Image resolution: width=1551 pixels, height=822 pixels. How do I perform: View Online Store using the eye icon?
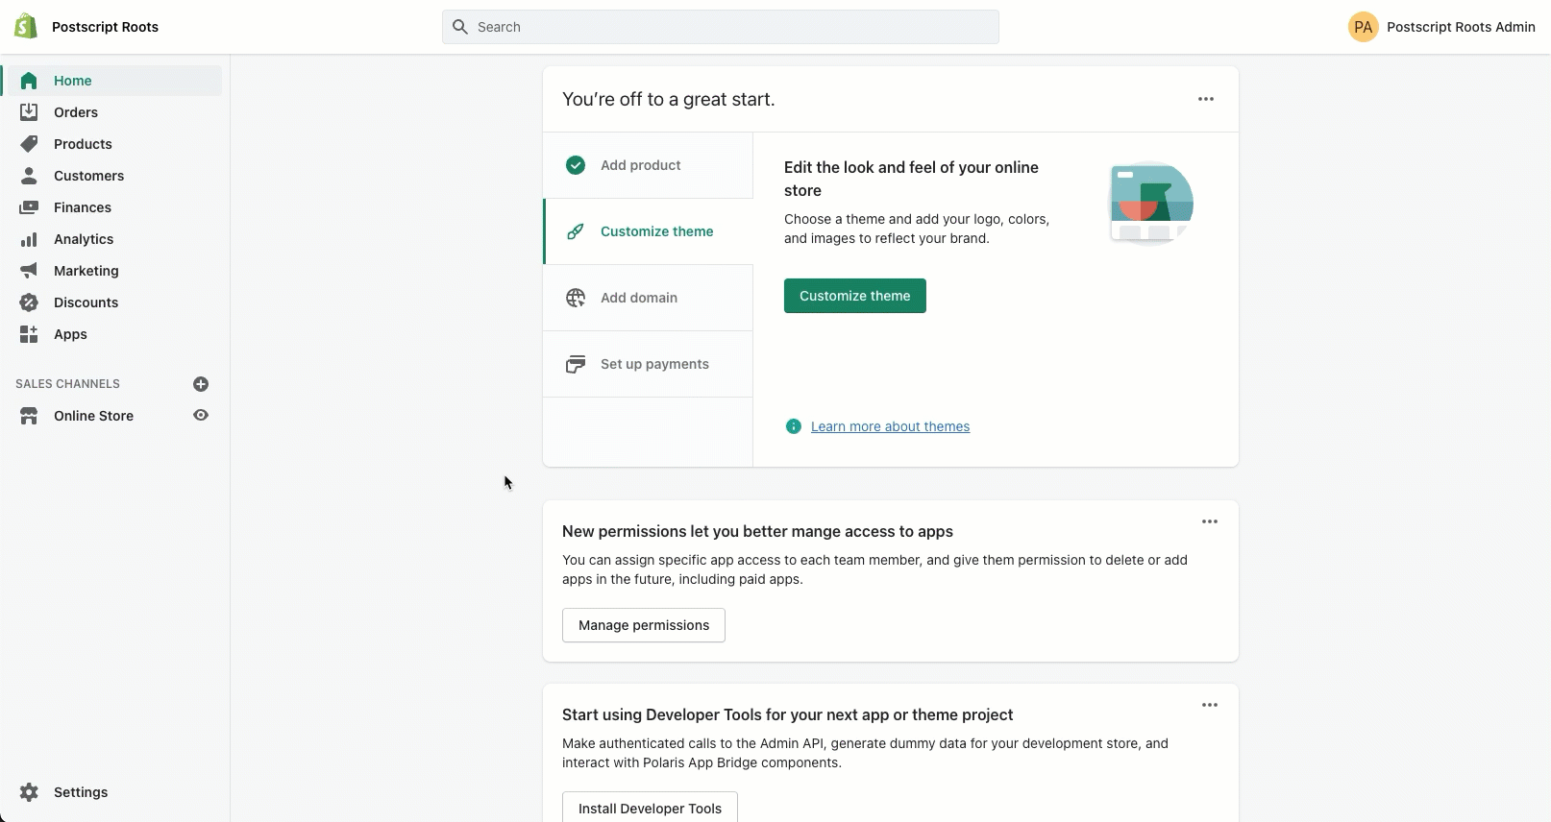click(201, 416)
